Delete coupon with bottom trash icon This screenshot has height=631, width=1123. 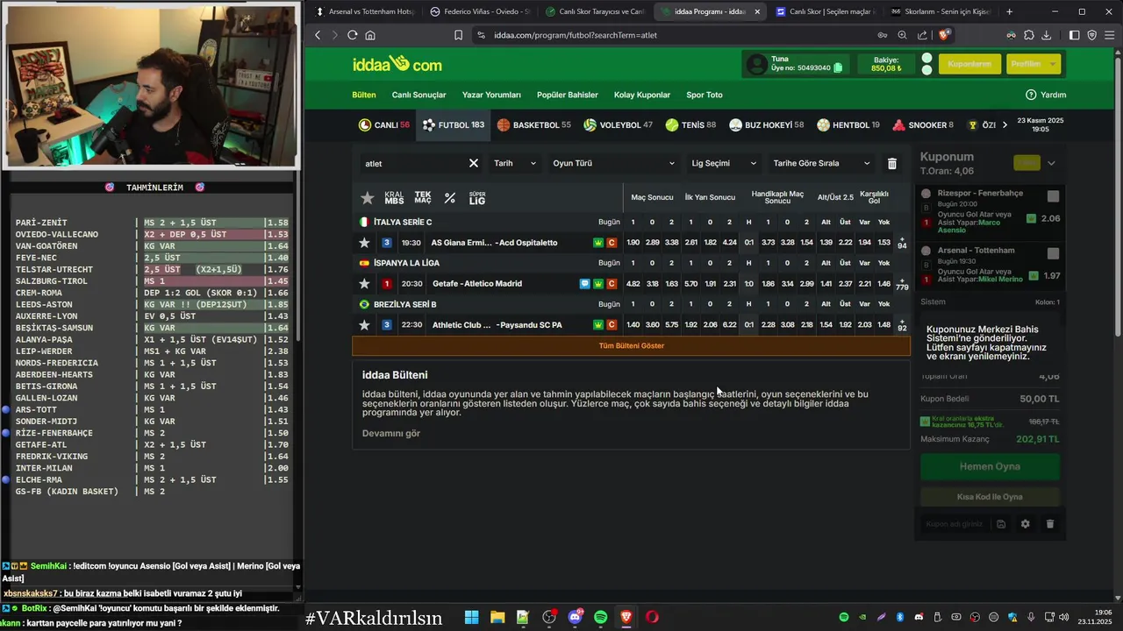1049,524
